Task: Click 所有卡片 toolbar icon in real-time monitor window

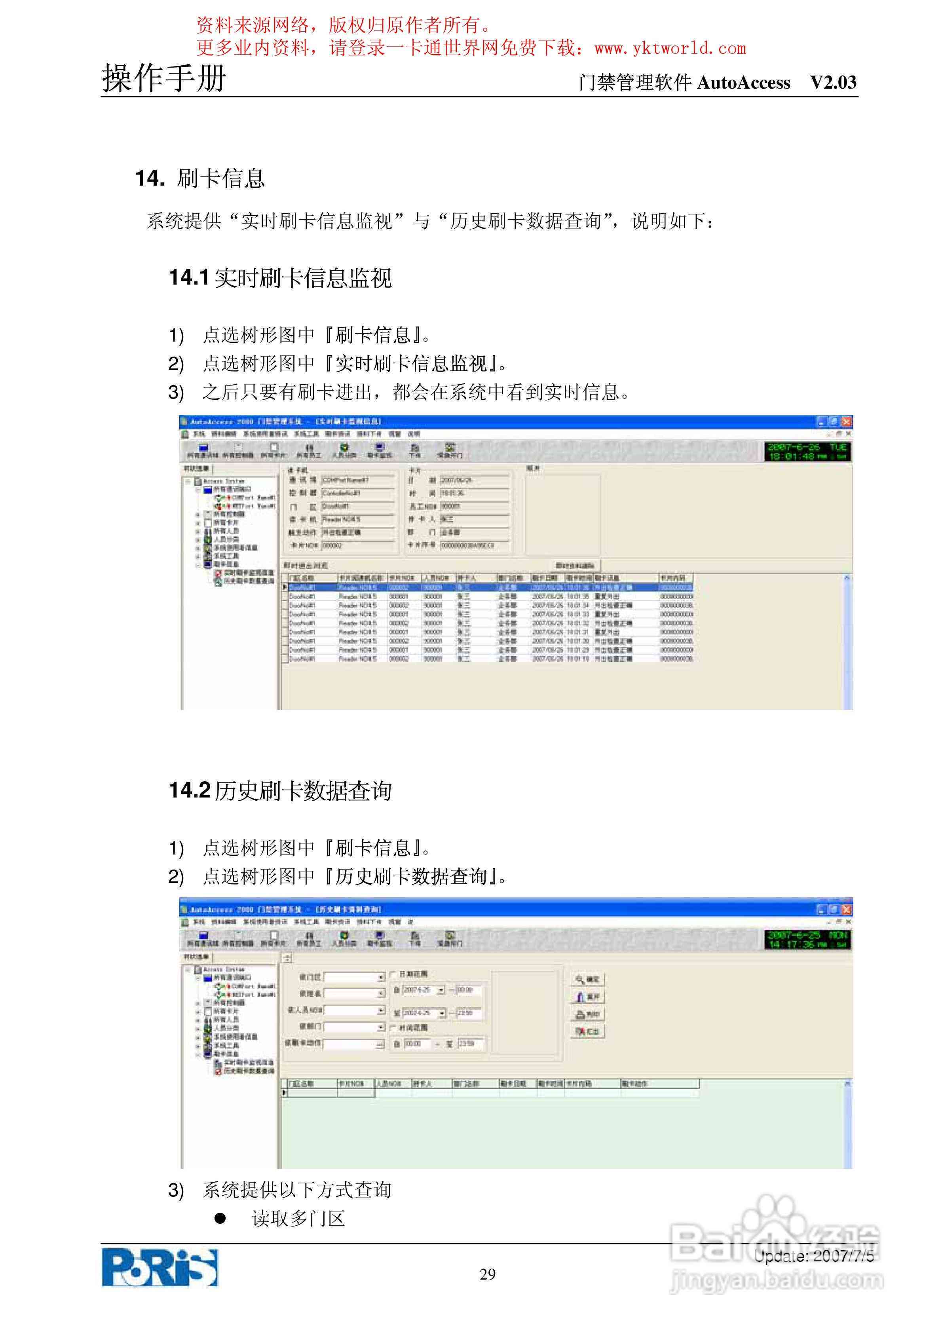Action: point(273,451)
